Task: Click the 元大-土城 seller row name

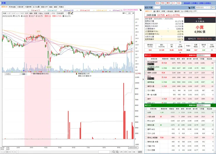Action: pos(151,133)
